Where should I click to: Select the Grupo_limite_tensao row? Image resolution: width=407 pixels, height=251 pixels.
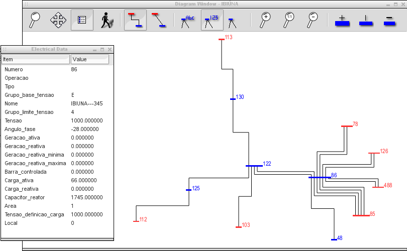(x=57, y=112)
